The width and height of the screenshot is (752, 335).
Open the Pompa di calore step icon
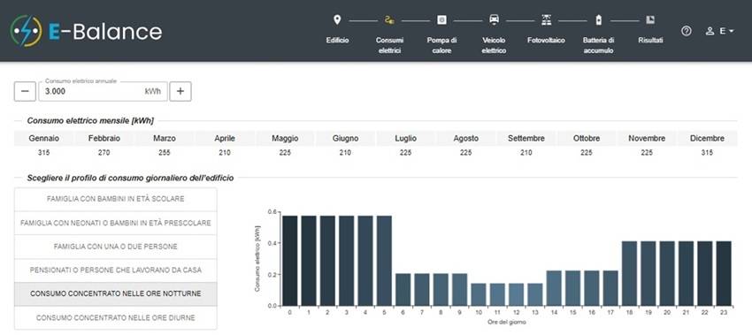pyautogui.click(x=441, y=20)
